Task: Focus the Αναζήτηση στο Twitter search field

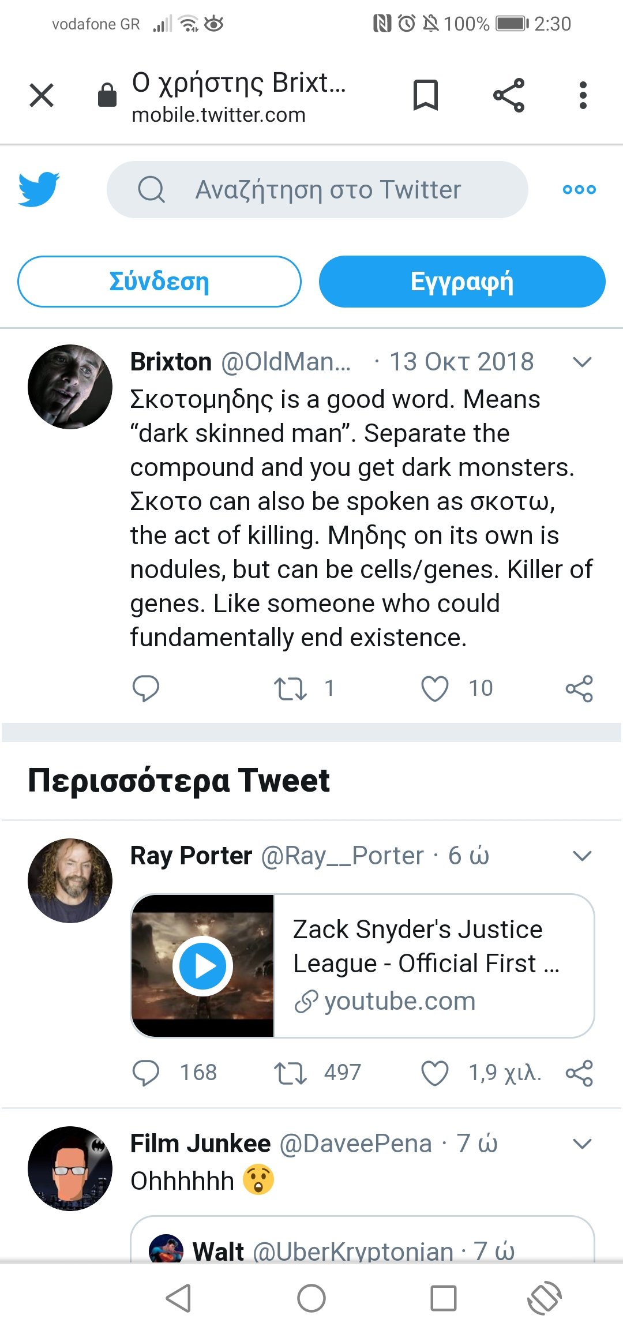Action: (x=317, y=189)
